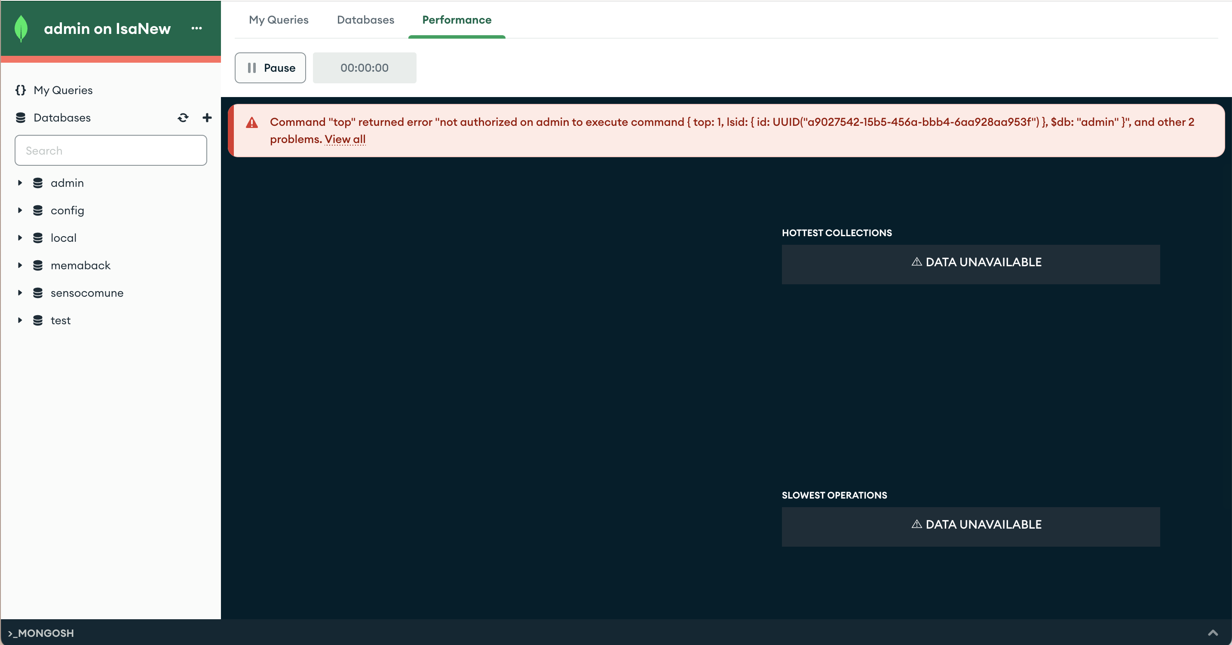The image size is (1232, 645).
Task: Switch to the Databases tab
Action: click(365, 20)
